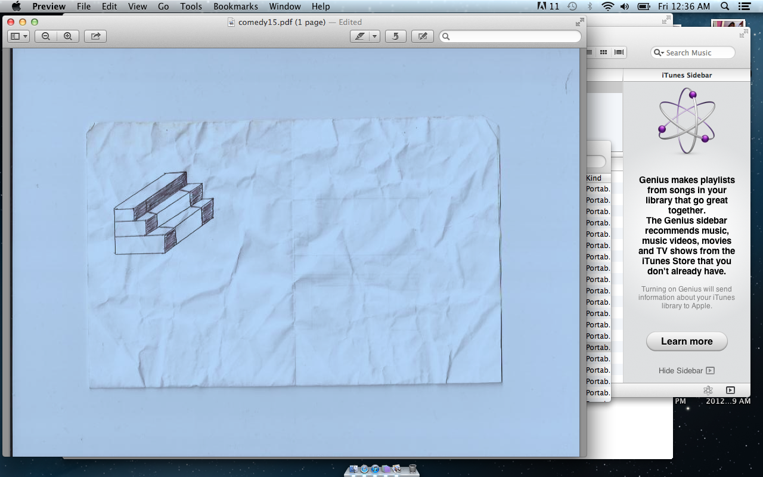This screenshot has width=763, height=477.
Task: Open Spotlight search magnifier
Action: point(725,7)
